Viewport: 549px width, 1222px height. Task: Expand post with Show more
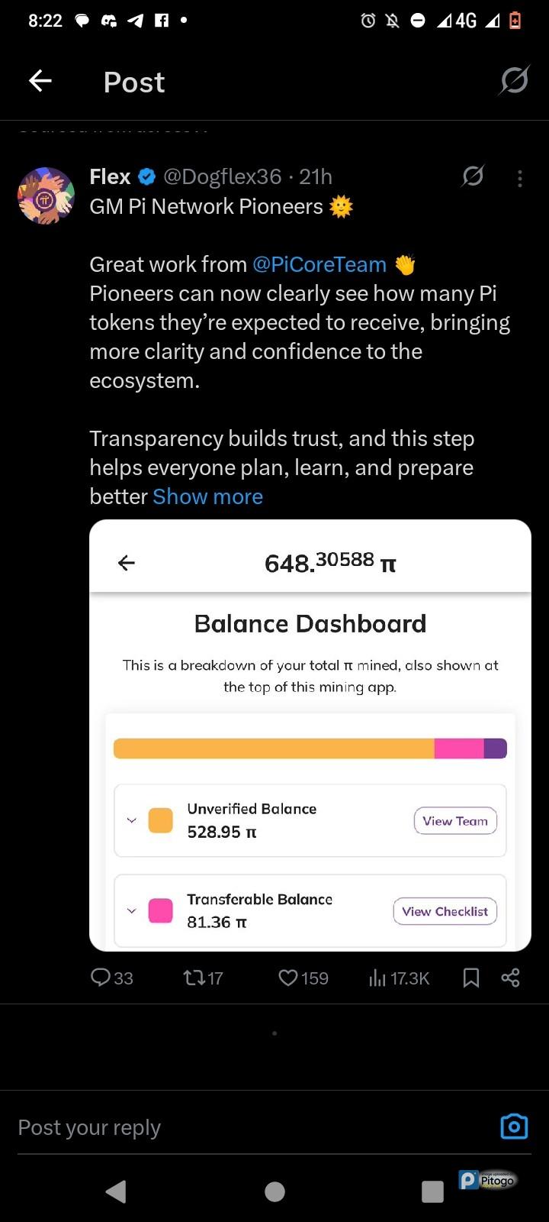[207, 496]
